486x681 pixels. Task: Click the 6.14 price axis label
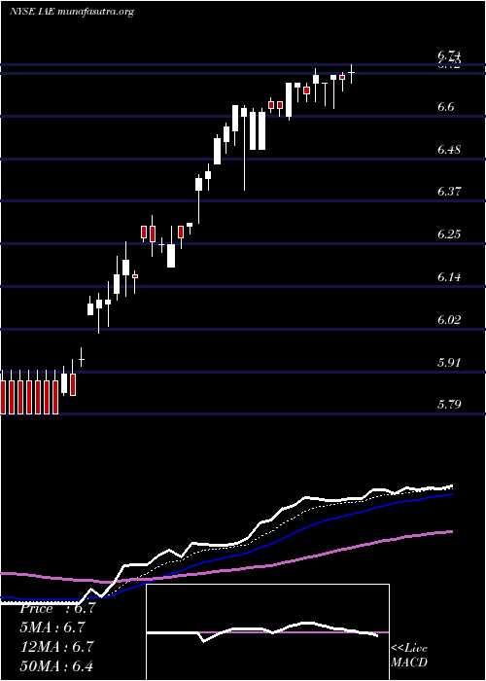pyautogui.click(x=449, y=276)
